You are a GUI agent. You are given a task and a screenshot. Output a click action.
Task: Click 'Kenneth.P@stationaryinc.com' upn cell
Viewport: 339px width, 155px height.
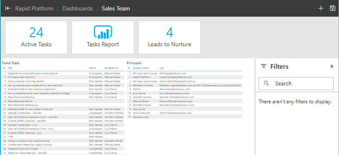click(177, 105)
